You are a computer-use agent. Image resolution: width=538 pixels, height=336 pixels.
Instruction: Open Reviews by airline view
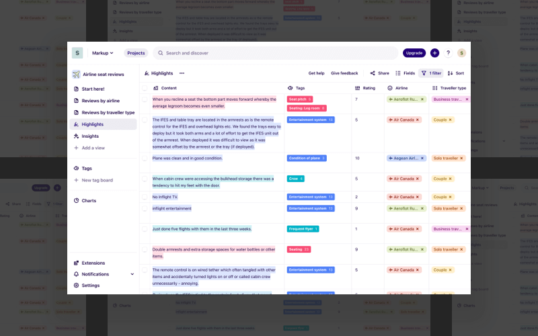coord(100,101)
